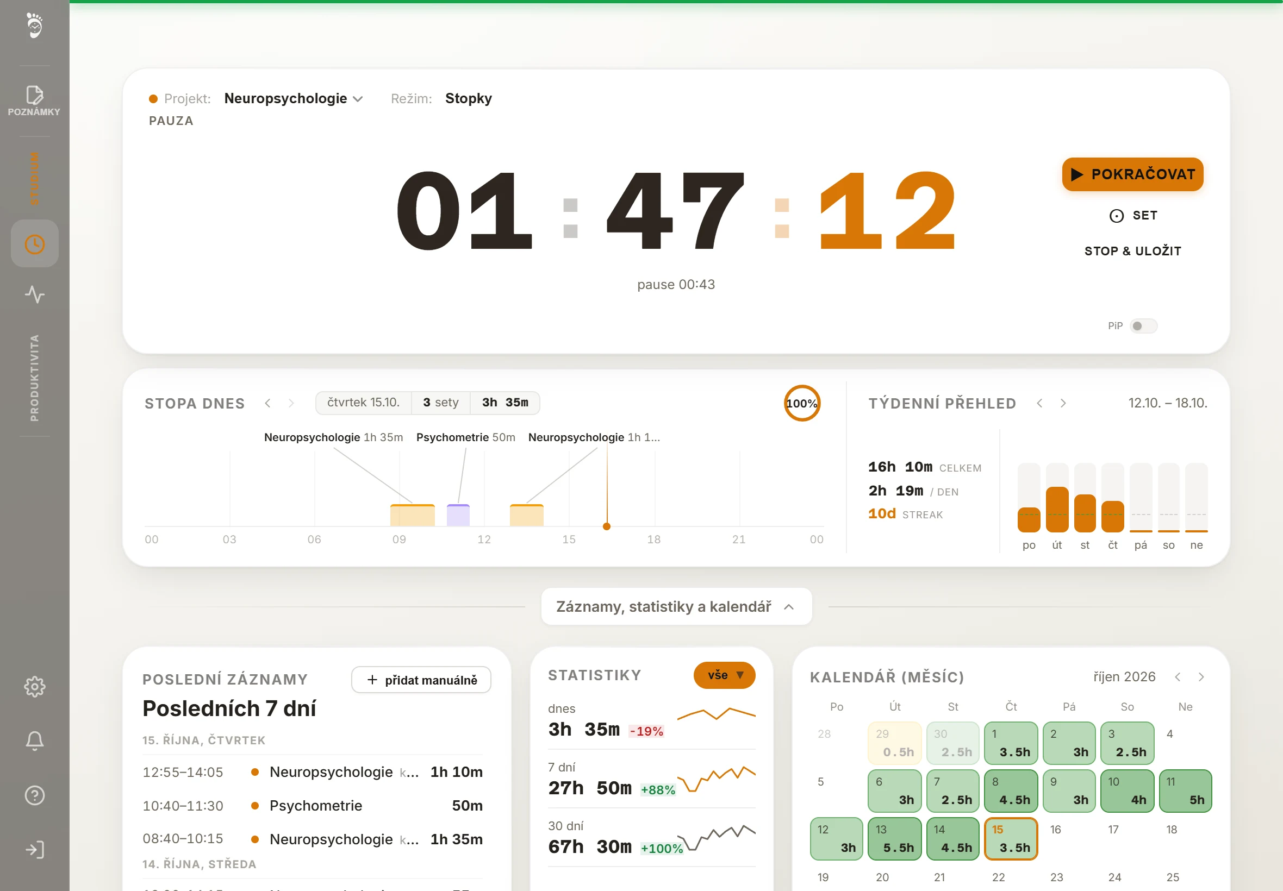Viewport: 1283px width, 891px height.
Task: Select calendar day 13 with 5.5h
Action: point(894,838)
